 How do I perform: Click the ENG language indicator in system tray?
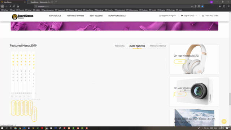(x=215, y=128)
